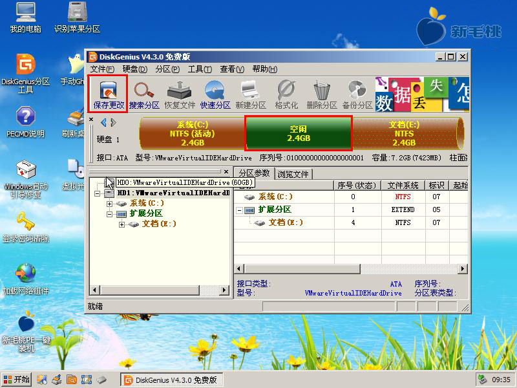Select 系统(C:) in the disk tree
Viewport: 517px width, 388px height.
(147, 203)
